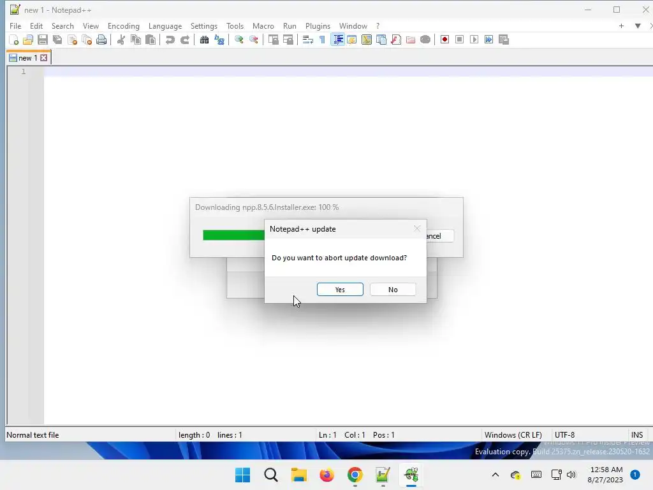Screen dimensions: 653x490
Task: Toggle the Monitoring eye icon
Action: (x=425, y=40)
